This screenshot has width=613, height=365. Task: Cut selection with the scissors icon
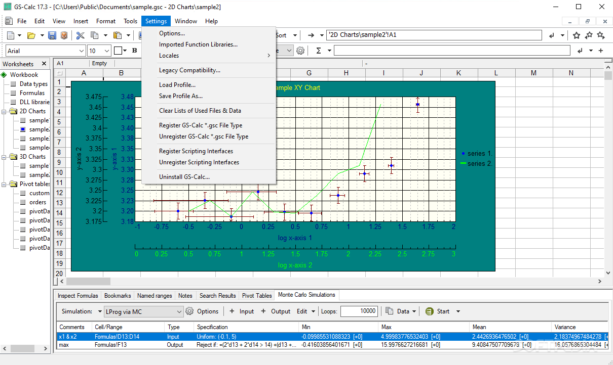point(80,35)
